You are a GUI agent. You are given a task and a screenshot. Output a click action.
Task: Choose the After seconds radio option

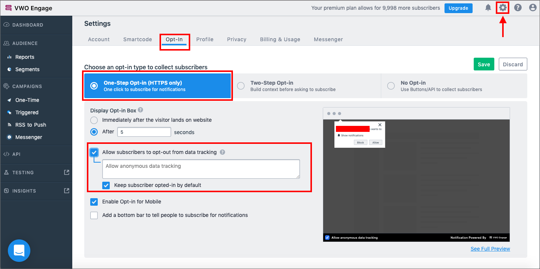point(94,132)
